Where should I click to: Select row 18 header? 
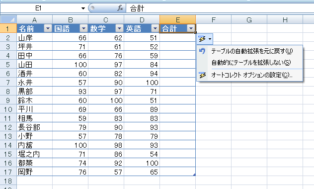point(8,181)
